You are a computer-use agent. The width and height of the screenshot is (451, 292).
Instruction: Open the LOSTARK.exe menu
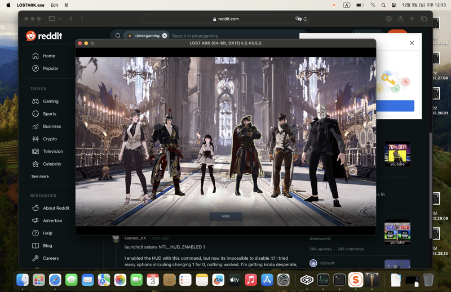coord(30,5)
